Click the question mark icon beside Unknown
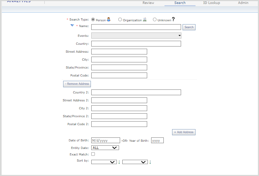 click(x=173, y=19)
